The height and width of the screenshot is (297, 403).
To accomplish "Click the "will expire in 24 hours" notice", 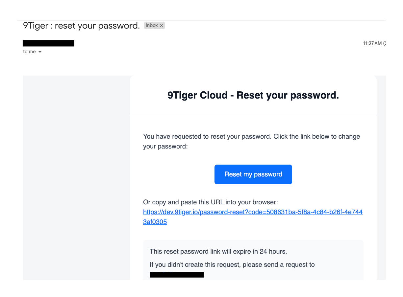I will click(x=218, y=252).
